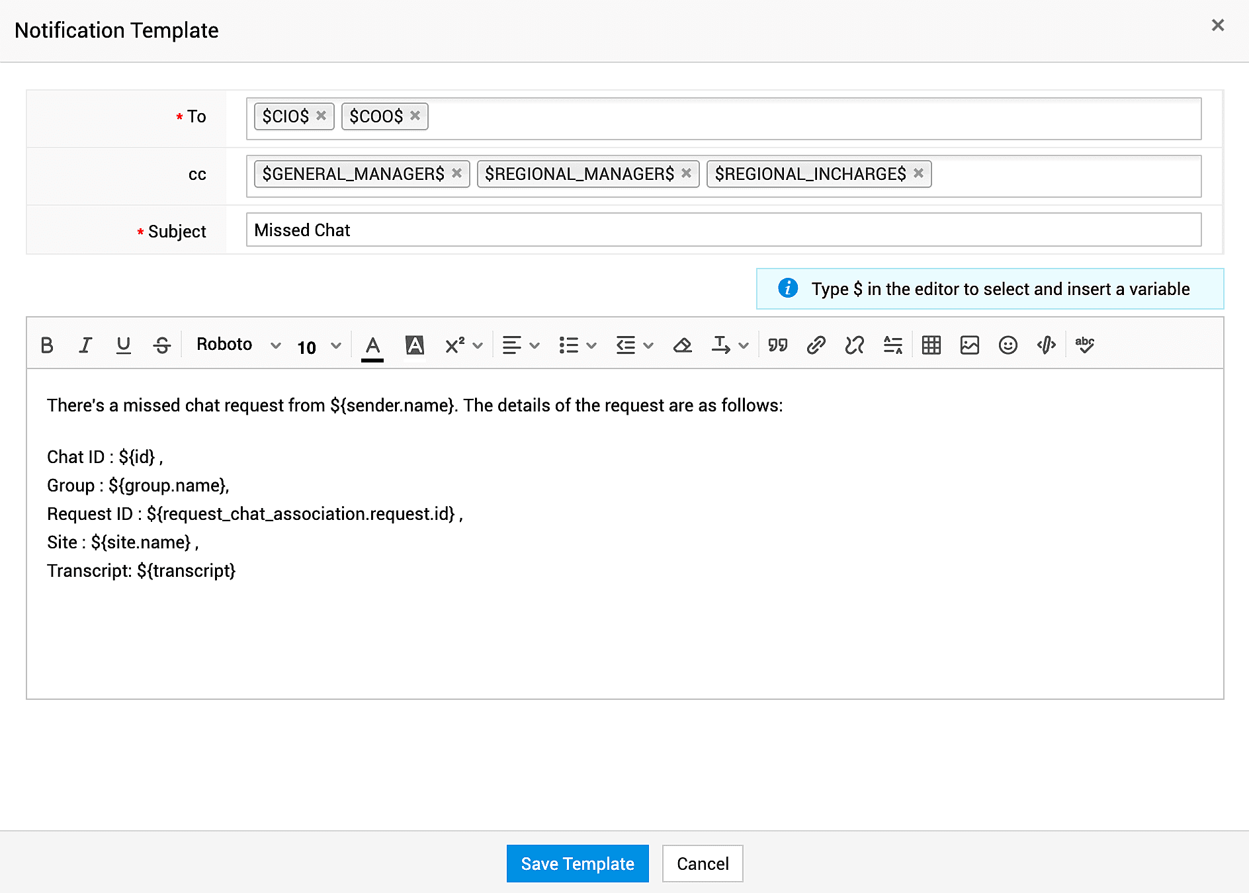Apply strikethrough formatting
The width and height of the screenshot is (1249, 893).
point(161,345)
